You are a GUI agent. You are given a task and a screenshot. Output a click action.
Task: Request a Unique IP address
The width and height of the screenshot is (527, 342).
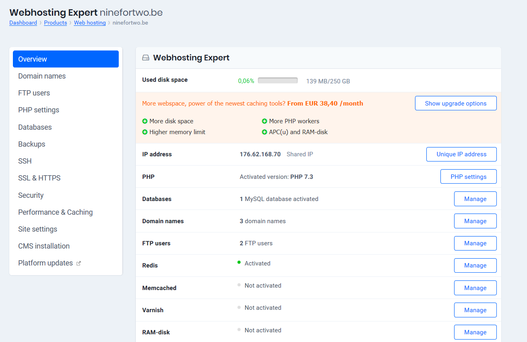coord(461,154)
